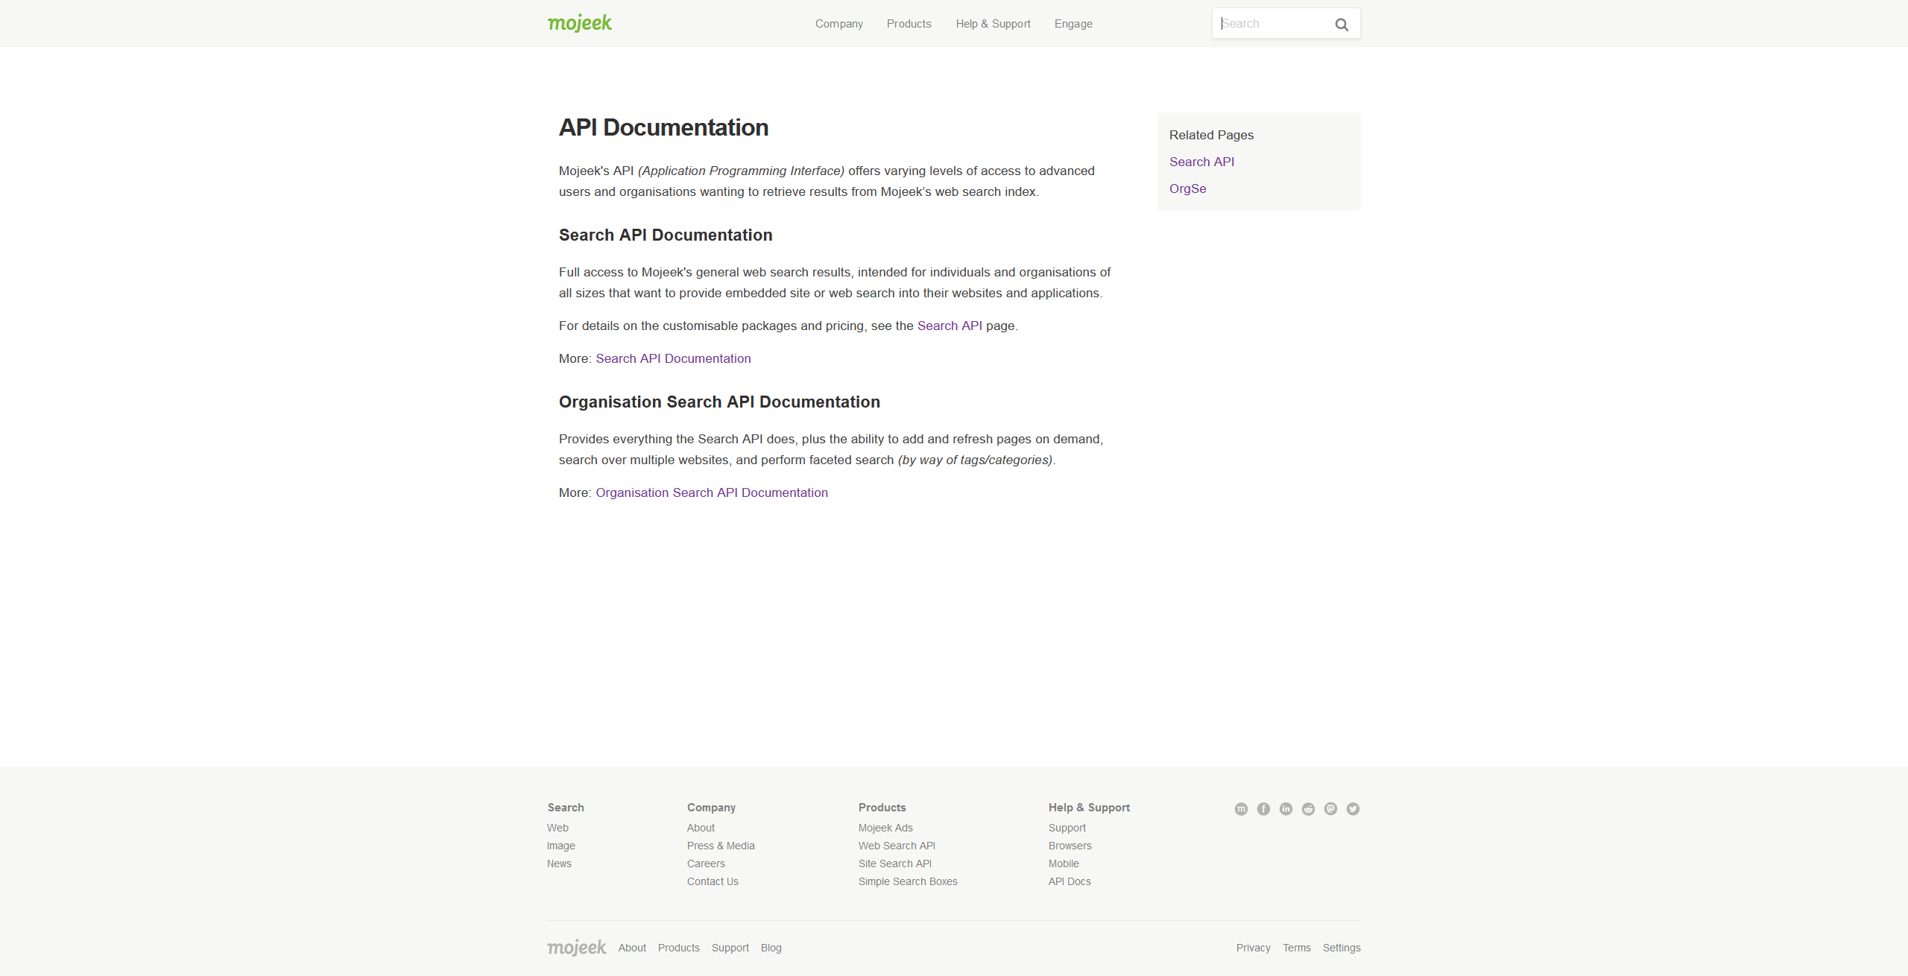
Task: Click the Terms link in footer
Action: coord(1297,948)
